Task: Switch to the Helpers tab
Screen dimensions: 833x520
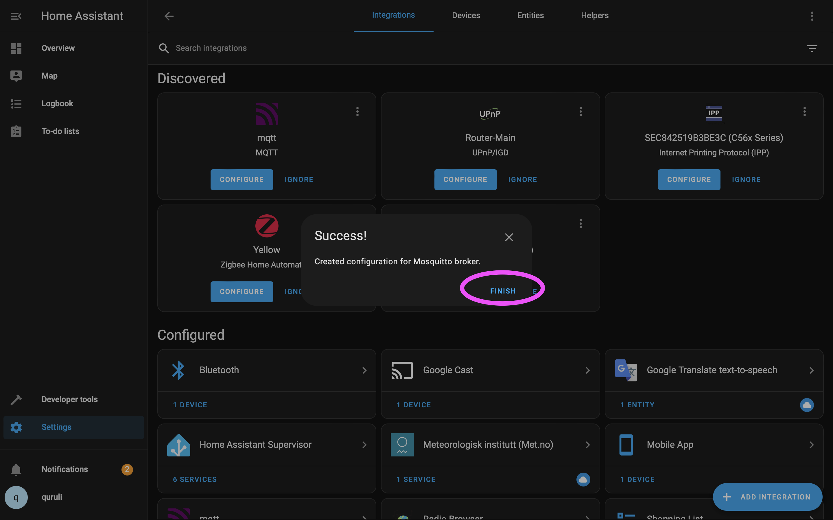Action: point(594,16)
